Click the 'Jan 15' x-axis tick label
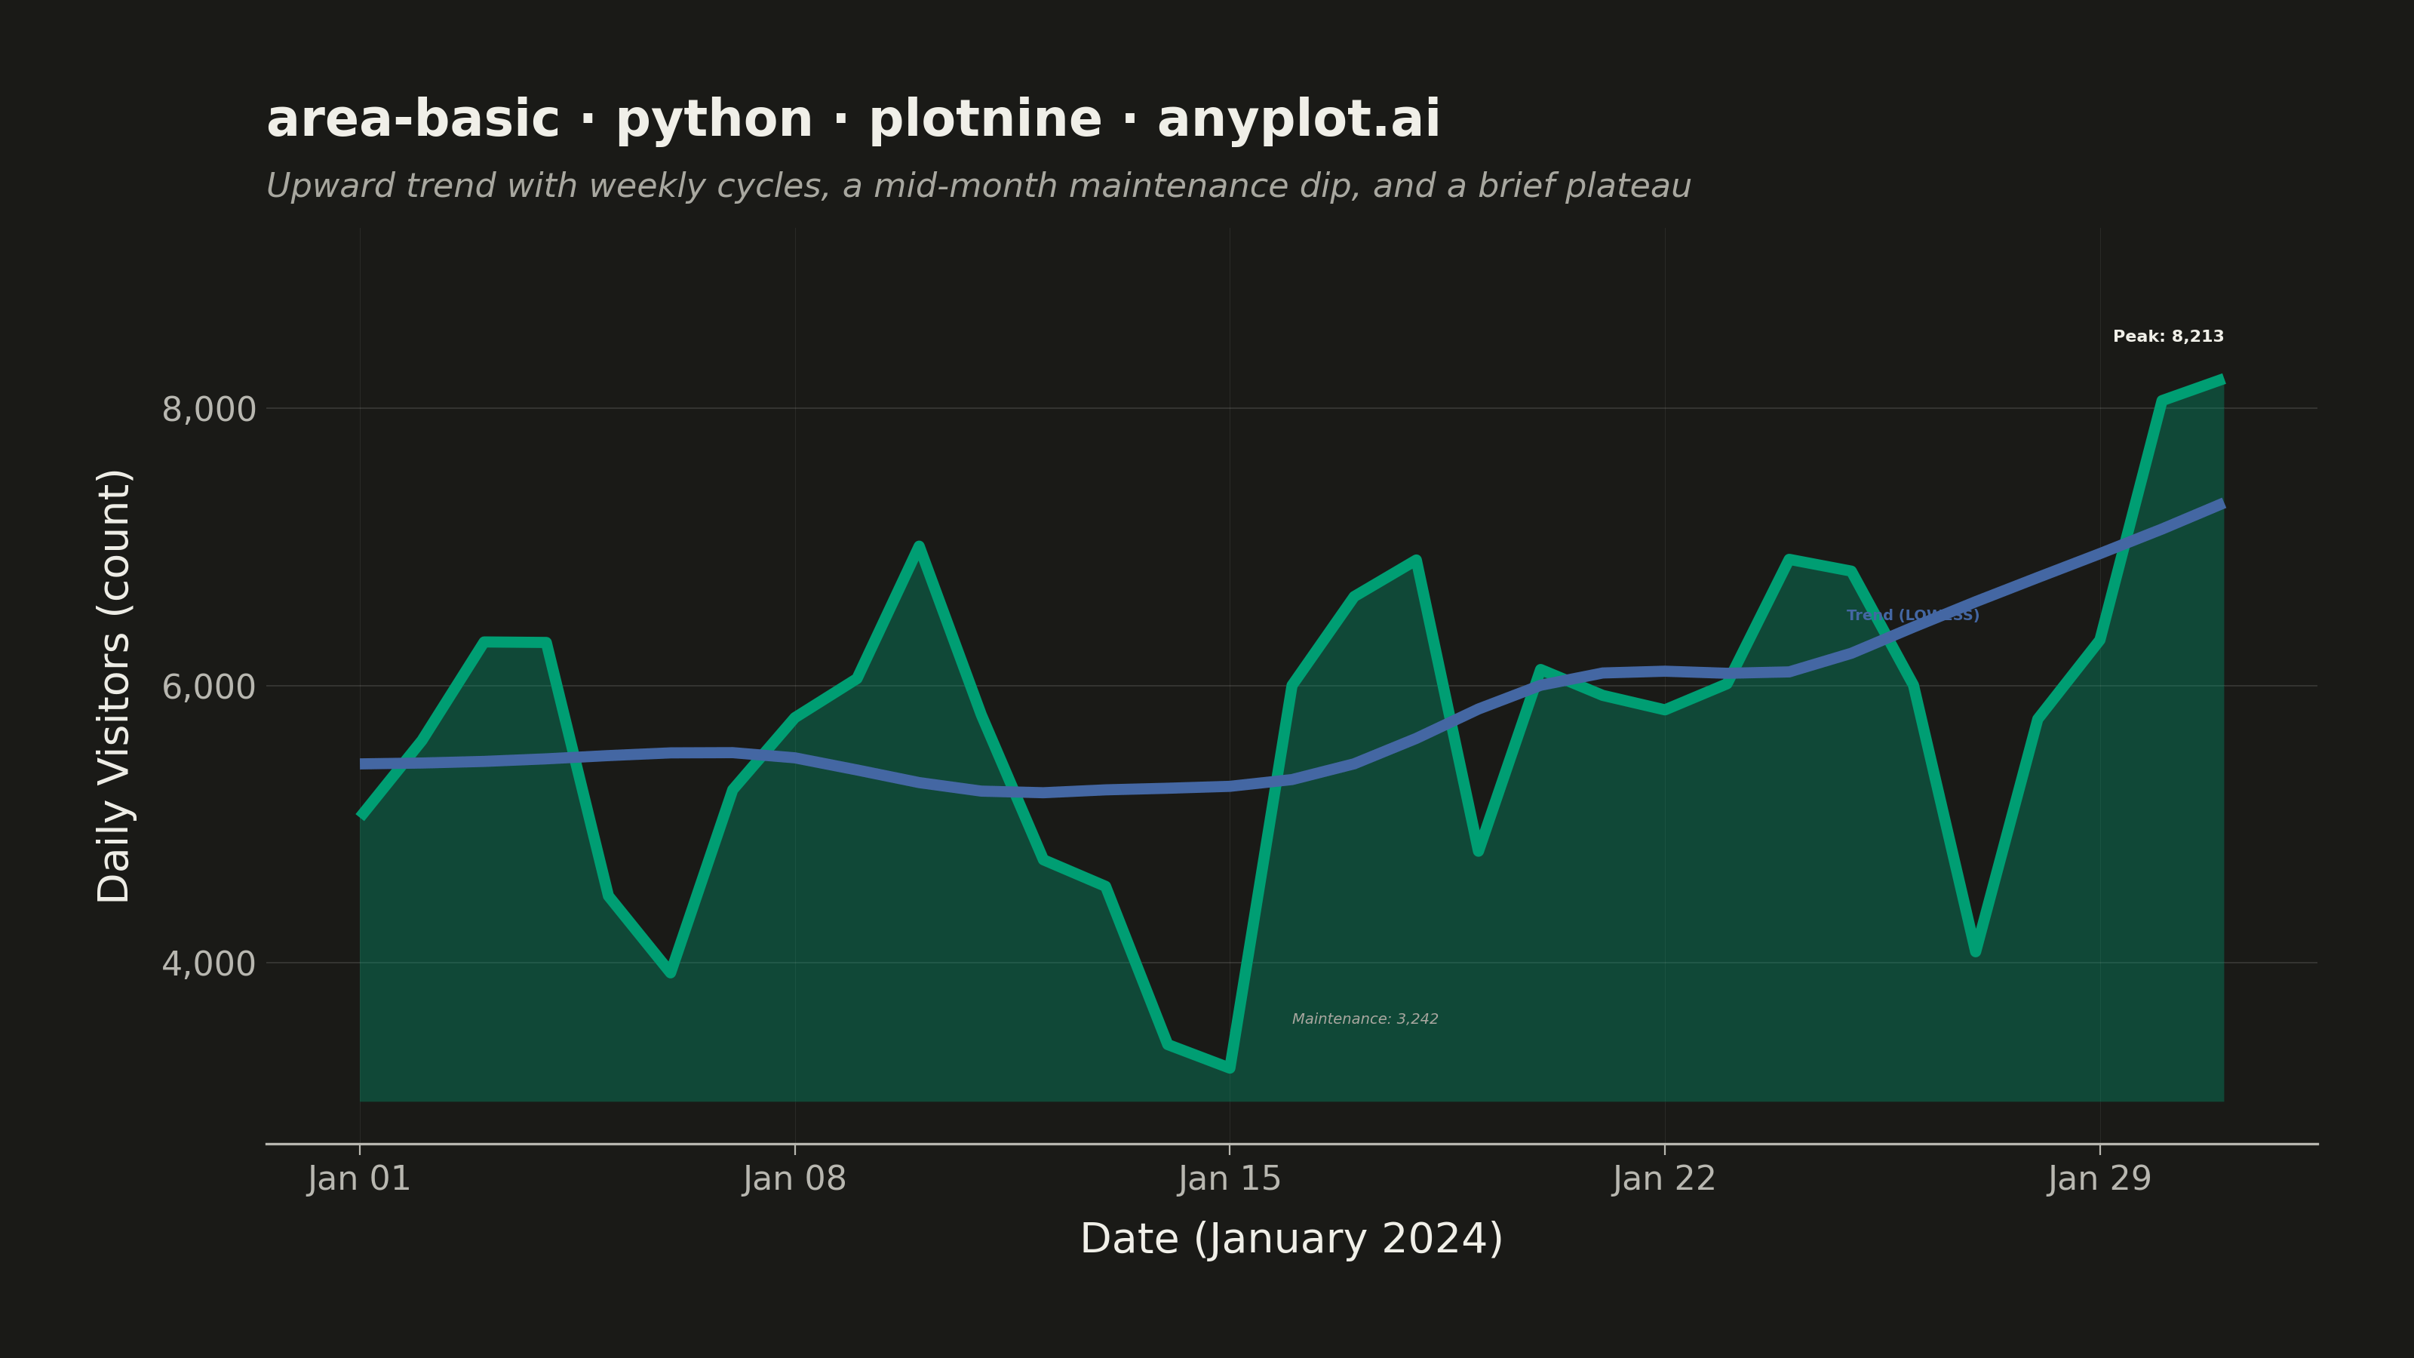This screenshot has height=1358, width=2414. (1229, 1178)
